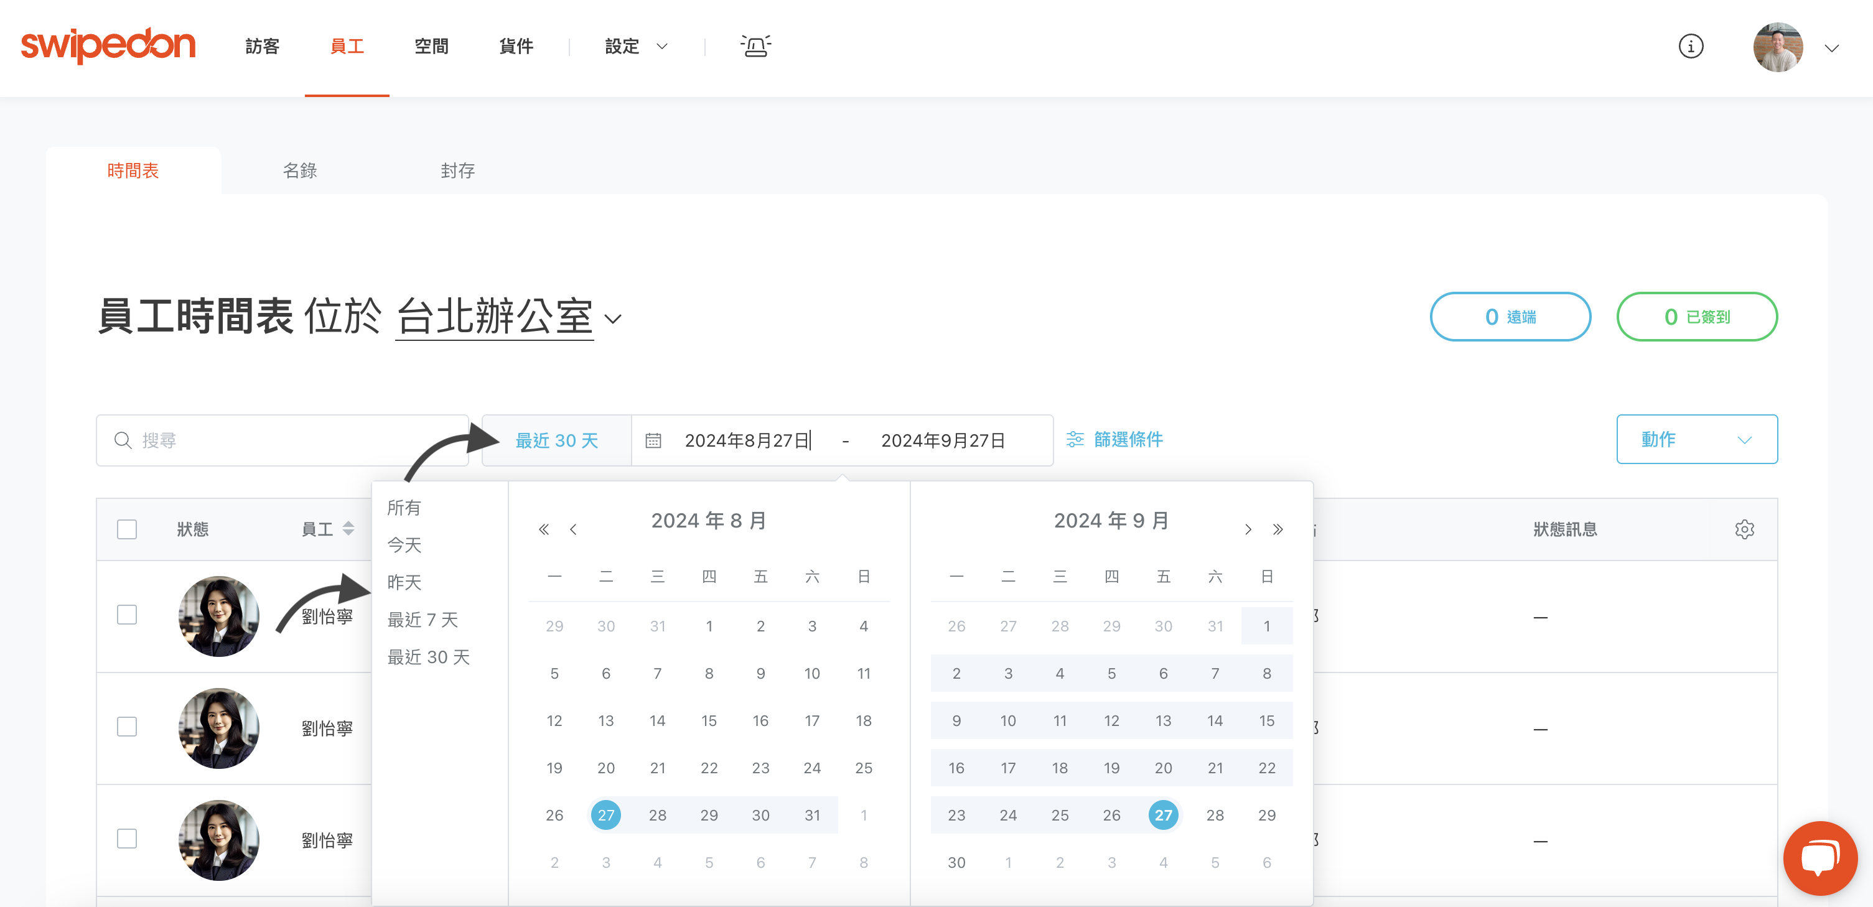This screenshot has width=1873, height=907.
Task: Click the SwipedOn logo
Action: (108, 46)
